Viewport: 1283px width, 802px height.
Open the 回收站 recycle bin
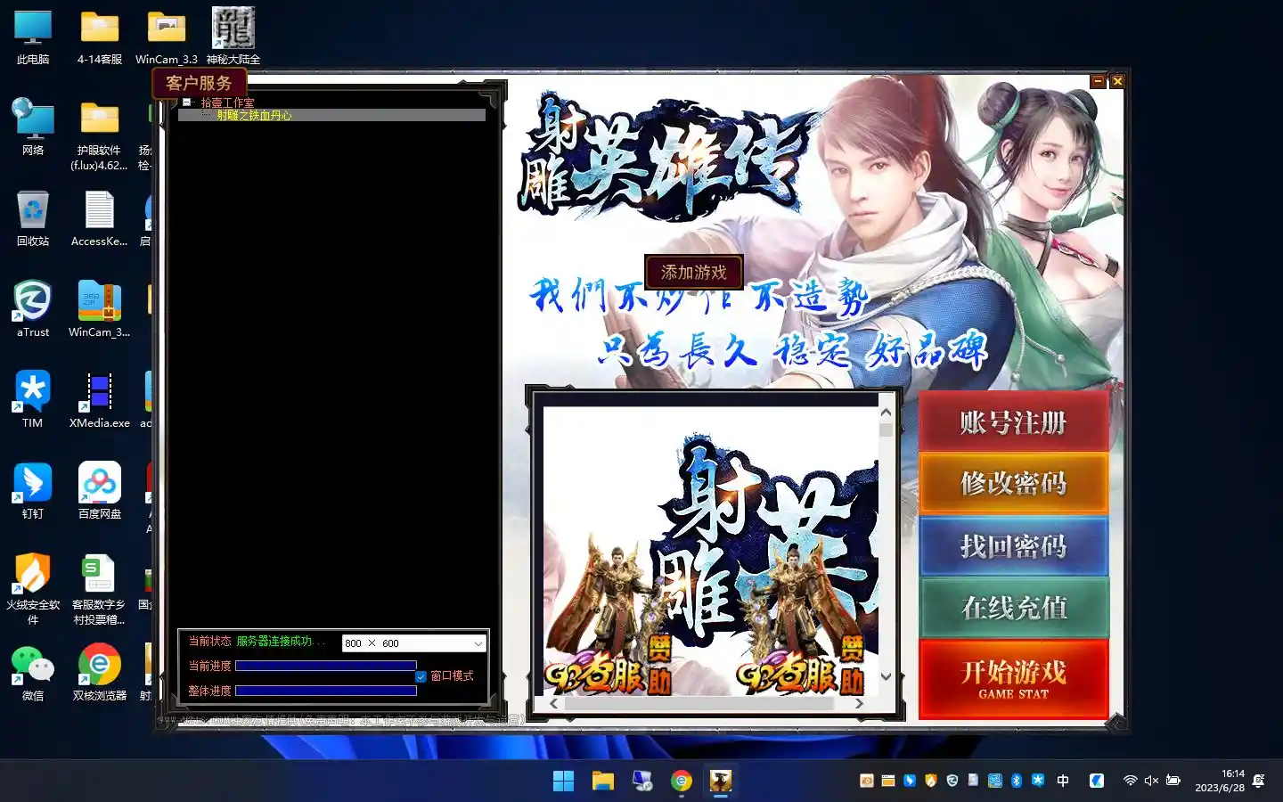coord(33,219)
